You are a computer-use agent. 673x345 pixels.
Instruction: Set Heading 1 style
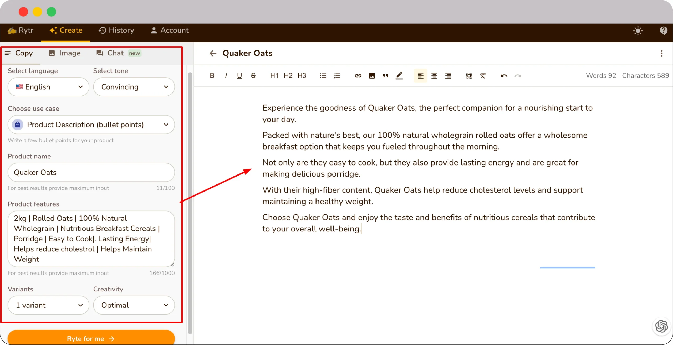click(274, 76)
